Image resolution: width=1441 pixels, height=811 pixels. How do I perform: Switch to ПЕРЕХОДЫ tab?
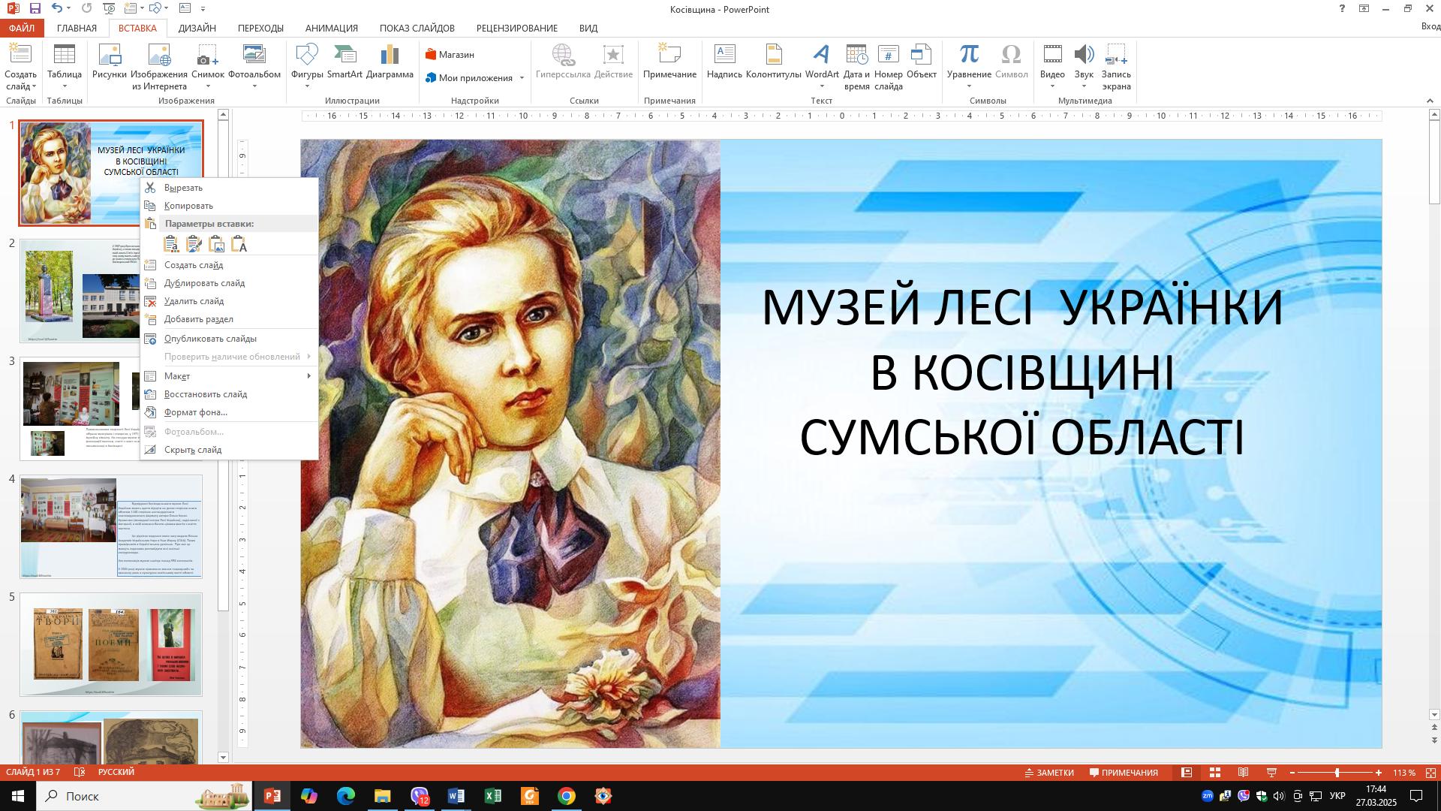pos(260,28)
